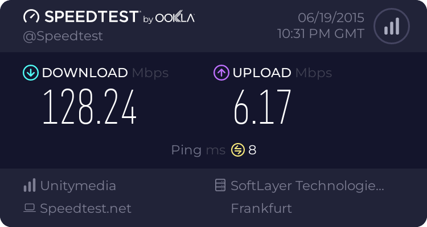Click the laptop icon beside Speedtest.net
This screenshot has width=427, height=227.
pos(30,208)
